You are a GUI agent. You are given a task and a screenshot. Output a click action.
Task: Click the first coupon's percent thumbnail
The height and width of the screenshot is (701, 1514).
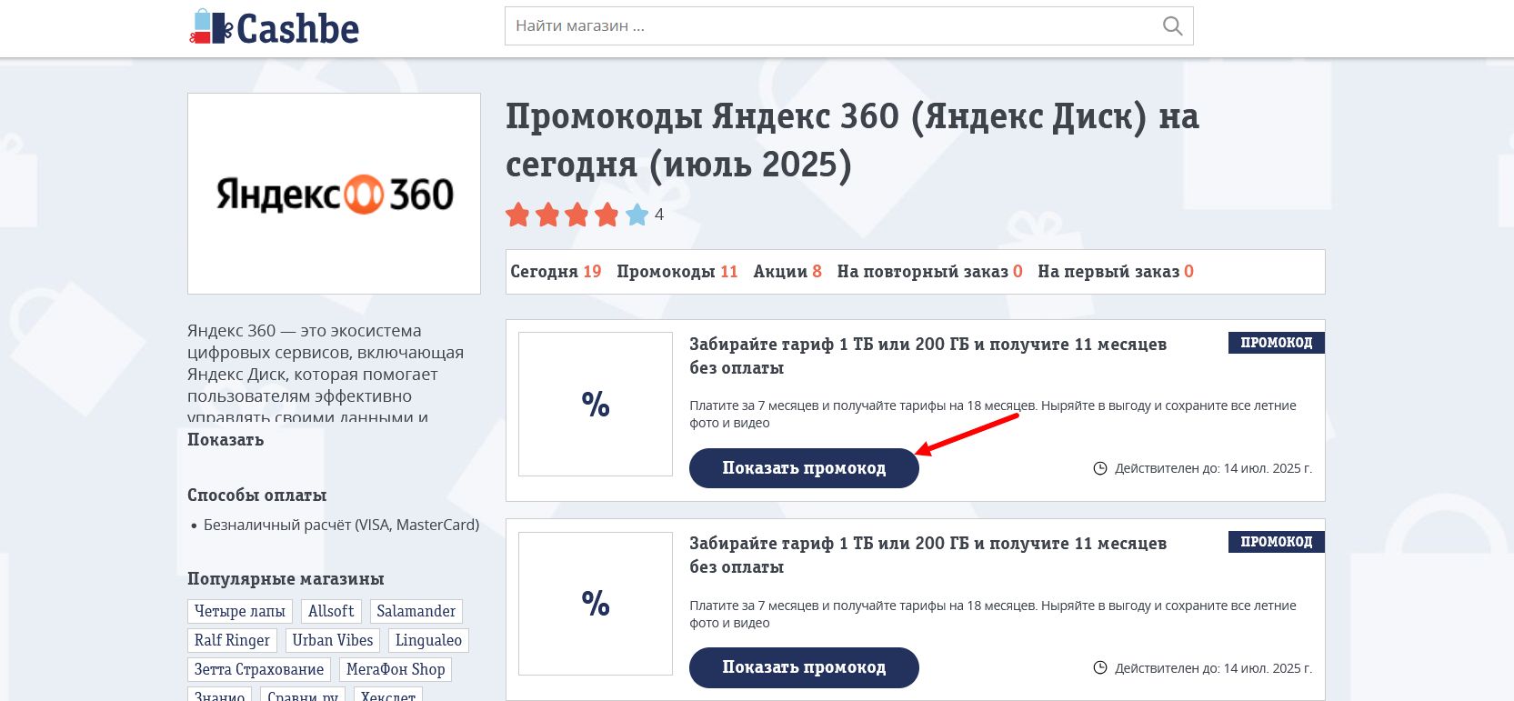point(596,404)
